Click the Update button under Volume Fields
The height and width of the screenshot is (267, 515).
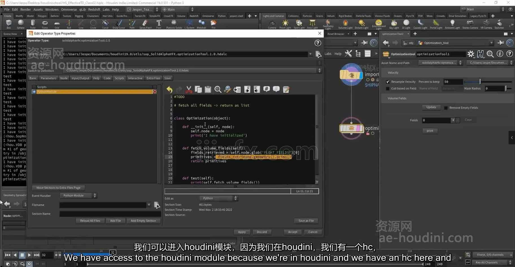click(431, 107)
